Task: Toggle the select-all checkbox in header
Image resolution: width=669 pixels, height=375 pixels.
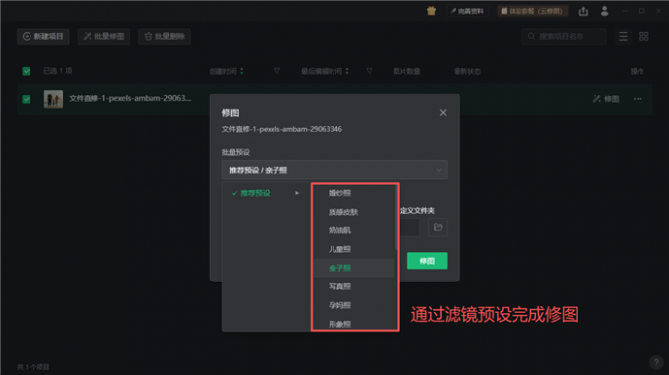Action: pyautogui.click(x=27, y=71)
